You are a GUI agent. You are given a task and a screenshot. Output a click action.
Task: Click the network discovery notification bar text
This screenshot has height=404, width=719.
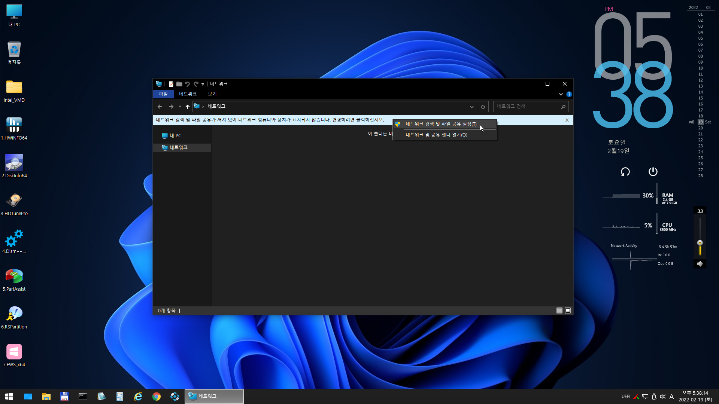click(x=270, y=120)
